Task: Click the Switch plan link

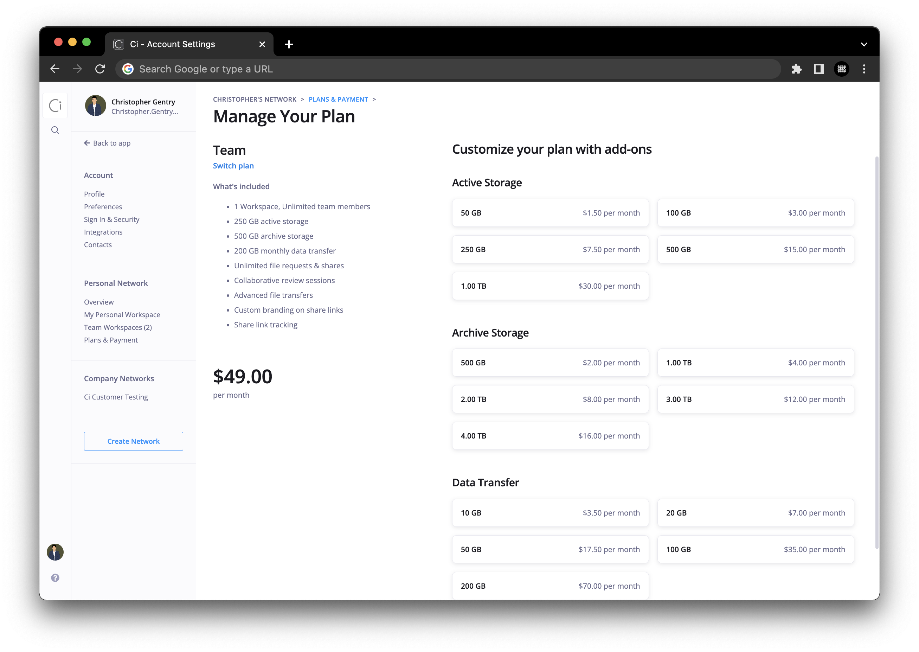Action: (233, 165)
